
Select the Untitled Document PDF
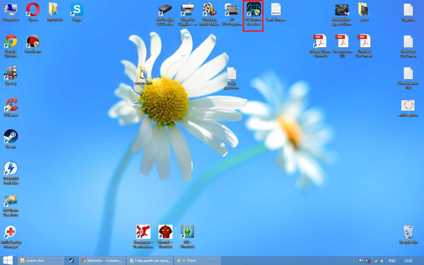point(364,46)
